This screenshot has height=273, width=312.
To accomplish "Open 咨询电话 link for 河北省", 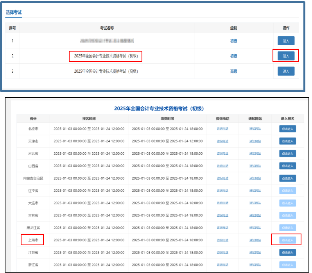I will (222, 153).
